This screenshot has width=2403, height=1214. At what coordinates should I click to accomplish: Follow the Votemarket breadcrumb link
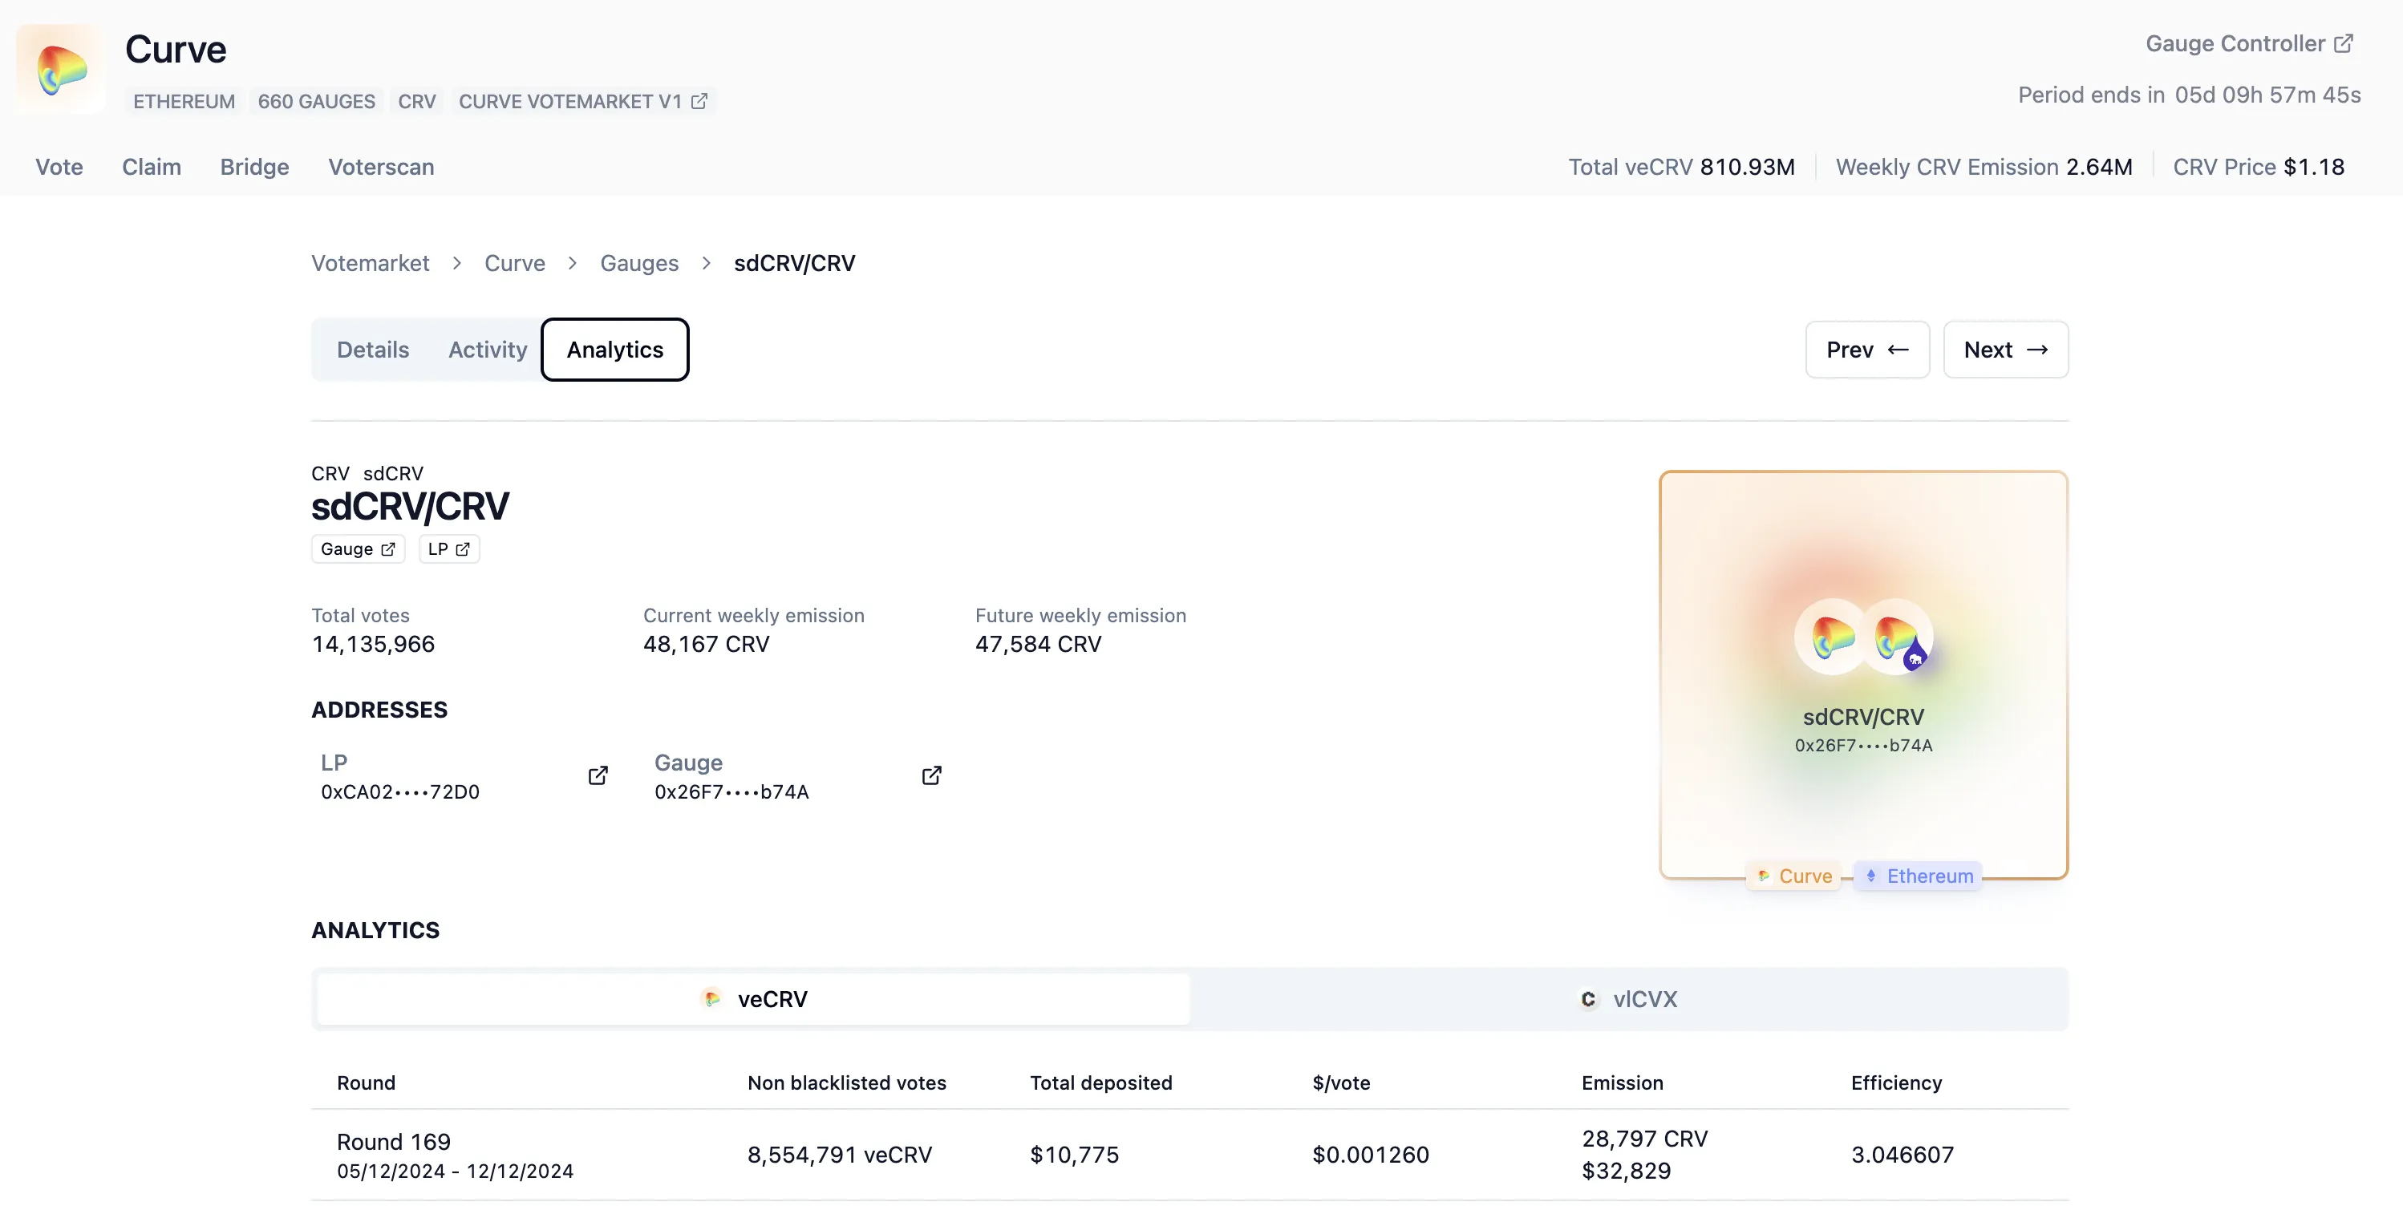click(371, 263)
